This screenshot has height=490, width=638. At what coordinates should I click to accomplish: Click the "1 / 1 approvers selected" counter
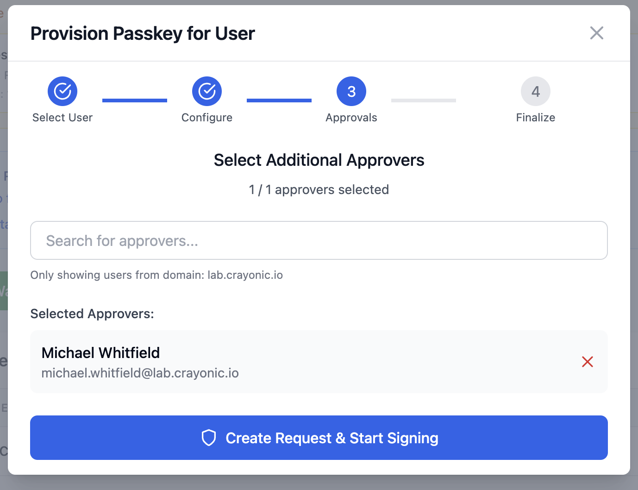[319, 190]
